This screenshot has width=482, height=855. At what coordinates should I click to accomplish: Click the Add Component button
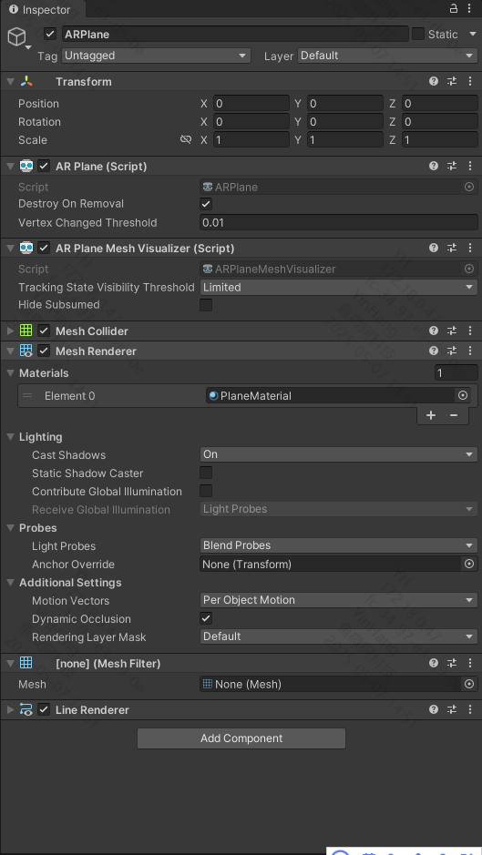tap(241, 738)
